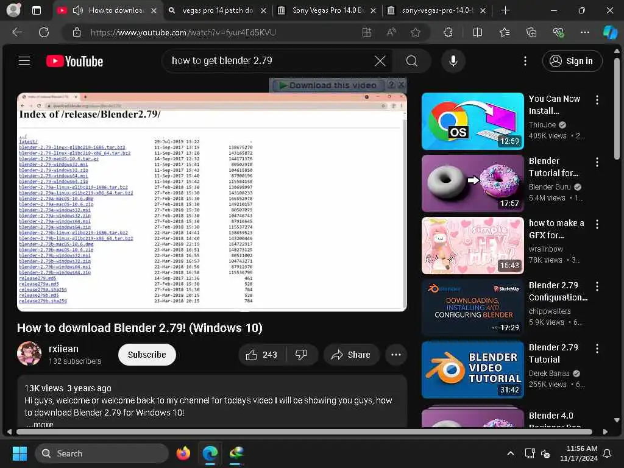
Task: Open rxiiean channel name link
Action: click(x=63, y=349)
